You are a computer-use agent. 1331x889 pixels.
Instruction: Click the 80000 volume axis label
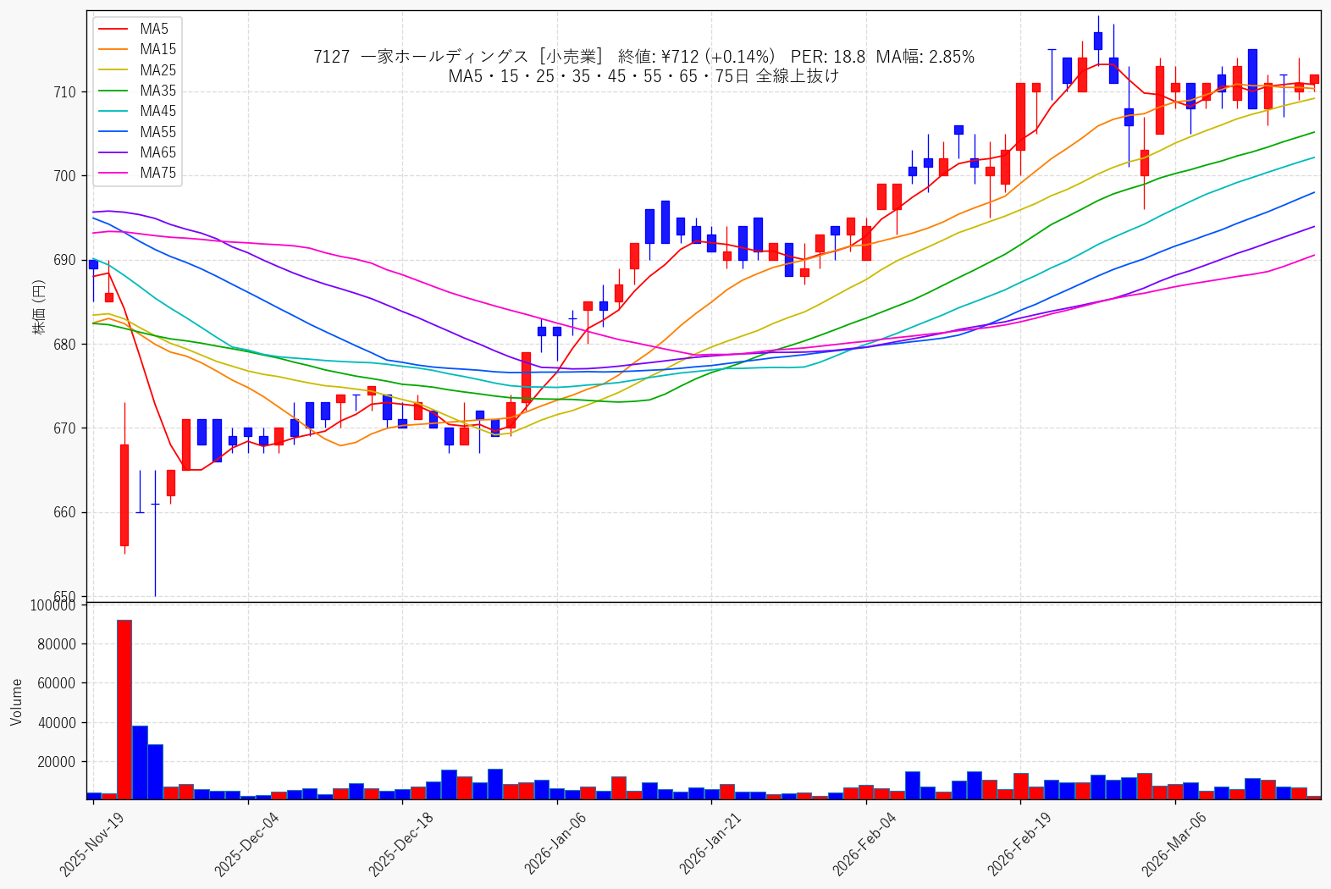[x=53, y=644]
